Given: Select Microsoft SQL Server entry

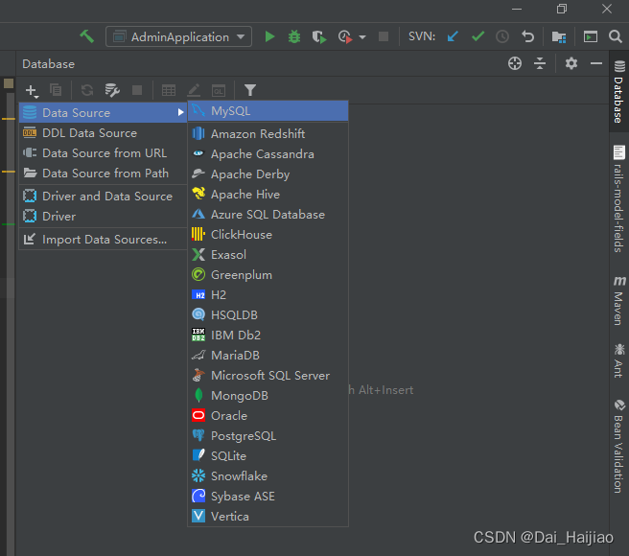Looking at the screenshot, I should pos(268,375).
